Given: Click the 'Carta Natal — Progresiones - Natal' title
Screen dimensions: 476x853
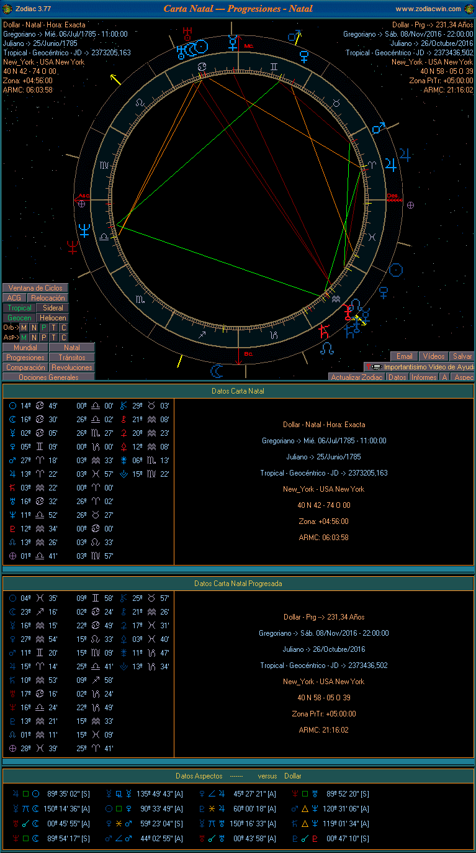Looking at the screenshot, I should [x=238, y=9].
